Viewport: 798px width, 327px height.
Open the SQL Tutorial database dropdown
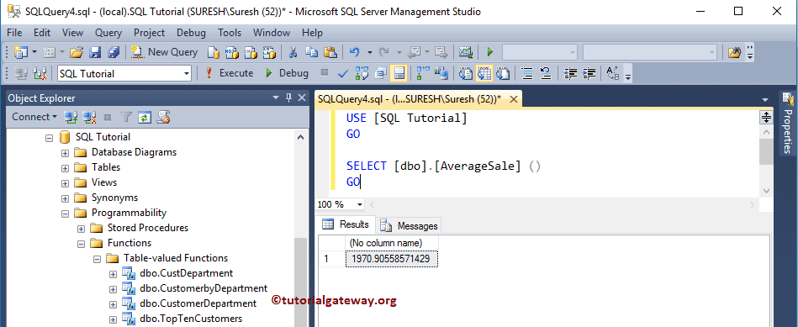tap(187, 74)
